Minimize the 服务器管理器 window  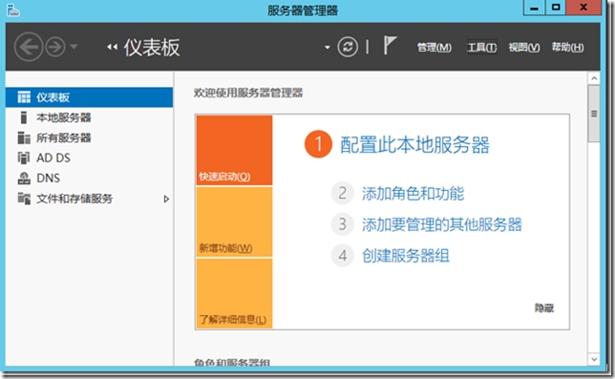tap(534, 8)
